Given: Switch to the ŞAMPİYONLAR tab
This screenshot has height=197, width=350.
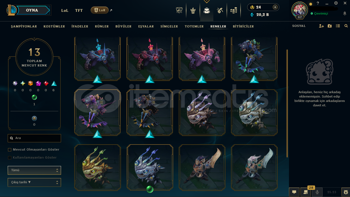Looking at the screenshot, I should click(x=24, y=26).
